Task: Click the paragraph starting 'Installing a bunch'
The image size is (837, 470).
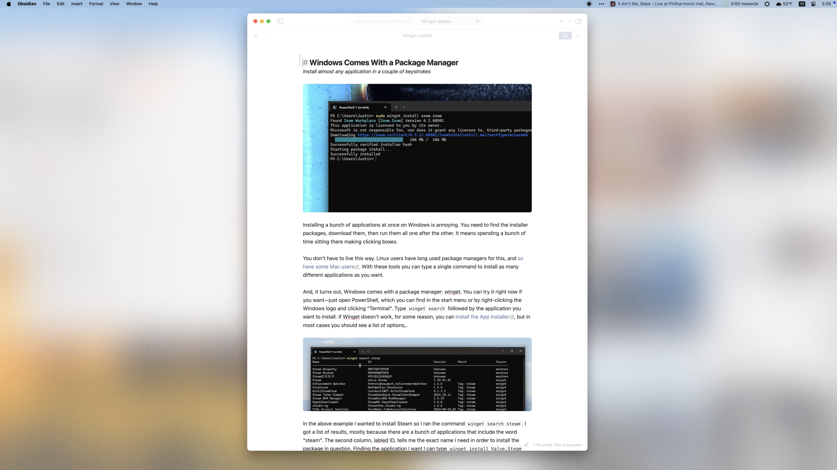Action: click(x=415, y=234)
